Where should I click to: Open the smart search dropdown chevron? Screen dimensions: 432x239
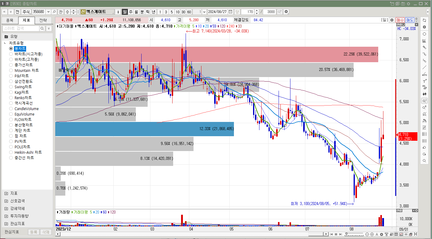49,28
